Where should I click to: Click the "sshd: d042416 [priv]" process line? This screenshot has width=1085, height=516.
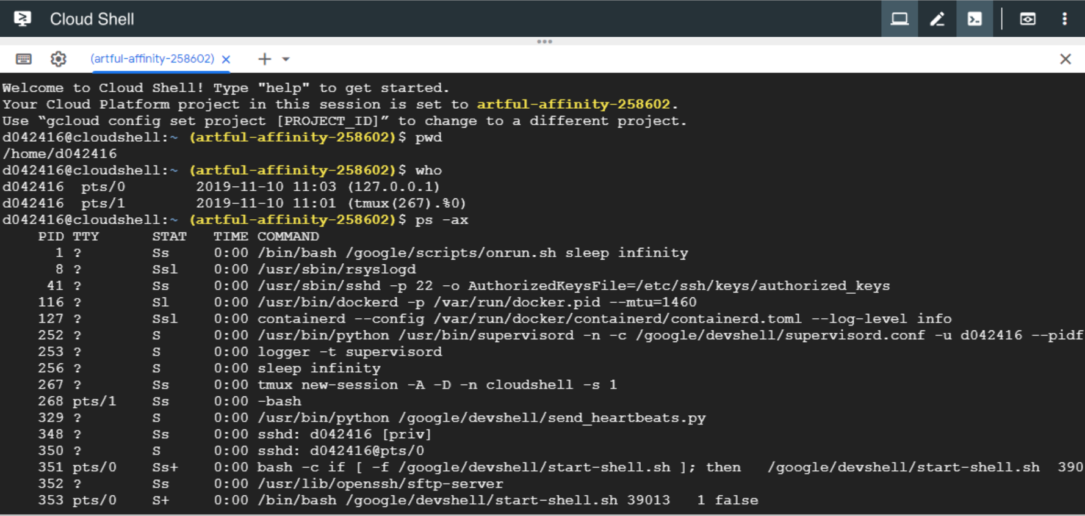[x=235, y=434]
